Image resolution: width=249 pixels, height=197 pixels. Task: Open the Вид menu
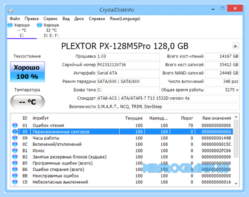(x=66, y=19)
